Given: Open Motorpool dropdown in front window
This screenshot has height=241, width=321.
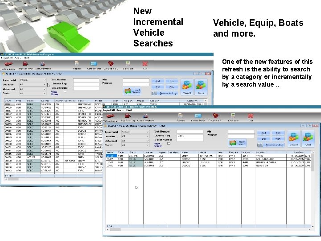Looking at the screenshot, I should coord(135,141).
